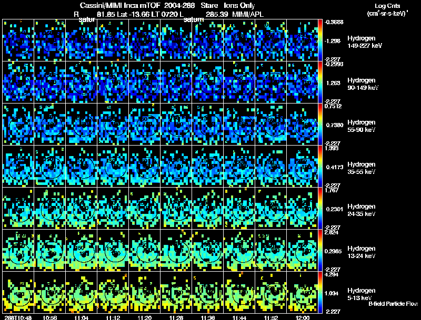Click the '288T10:48' time label
The image size is (421, 320).
point(18,317)
